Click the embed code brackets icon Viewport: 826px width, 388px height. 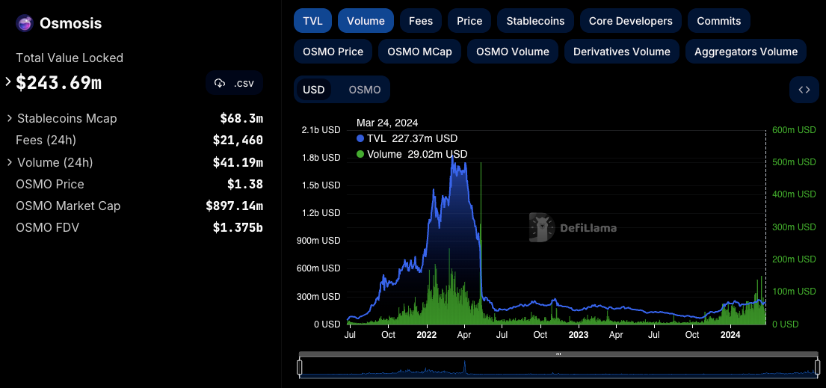[804, 90]
